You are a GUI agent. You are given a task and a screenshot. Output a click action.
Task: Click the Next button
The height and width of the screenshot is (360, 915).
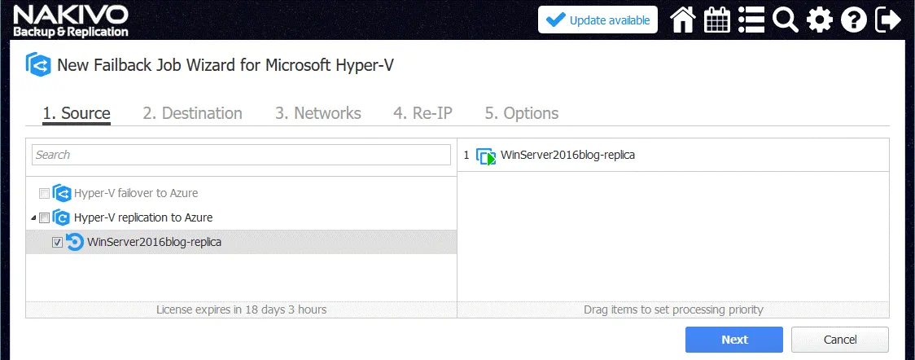point(733,340)
